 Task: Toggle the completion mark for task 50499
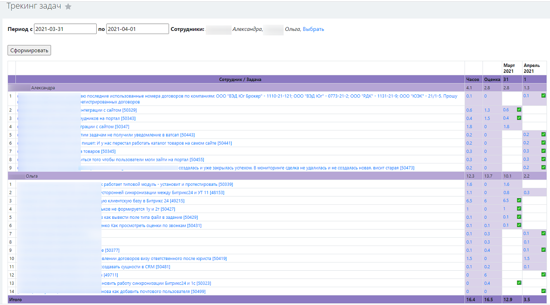click(544, 291)
